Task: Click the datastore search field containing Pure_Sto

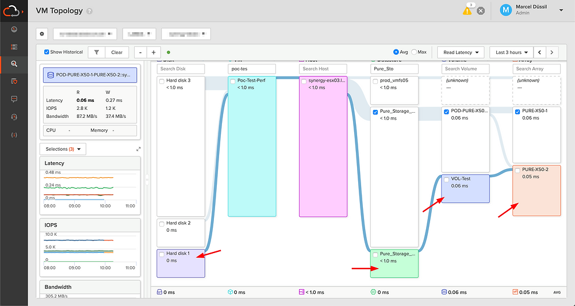Action: coord(394,68)
